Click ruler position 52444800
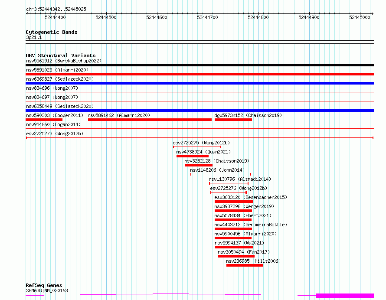 258,17
